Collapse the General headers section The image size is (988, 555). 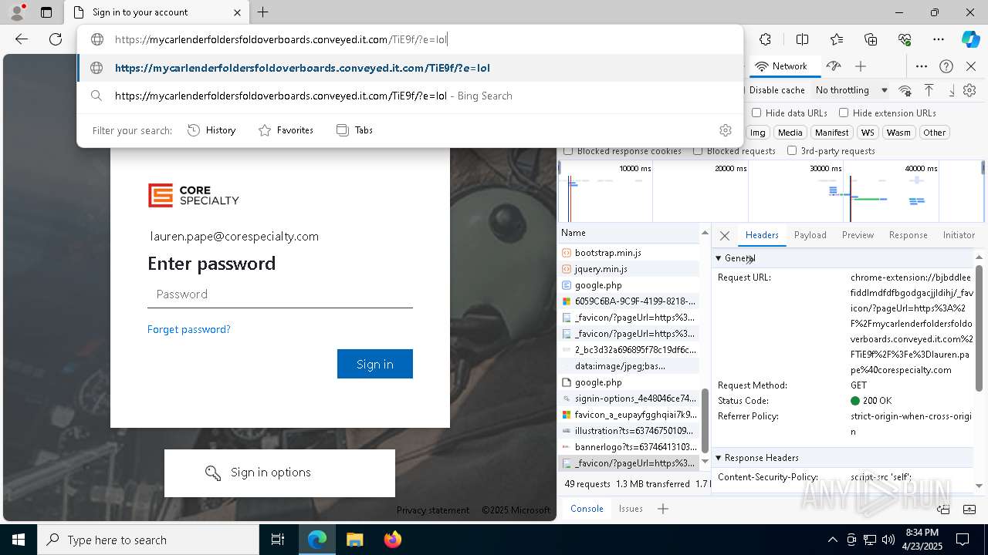click(x=719, y=258)
